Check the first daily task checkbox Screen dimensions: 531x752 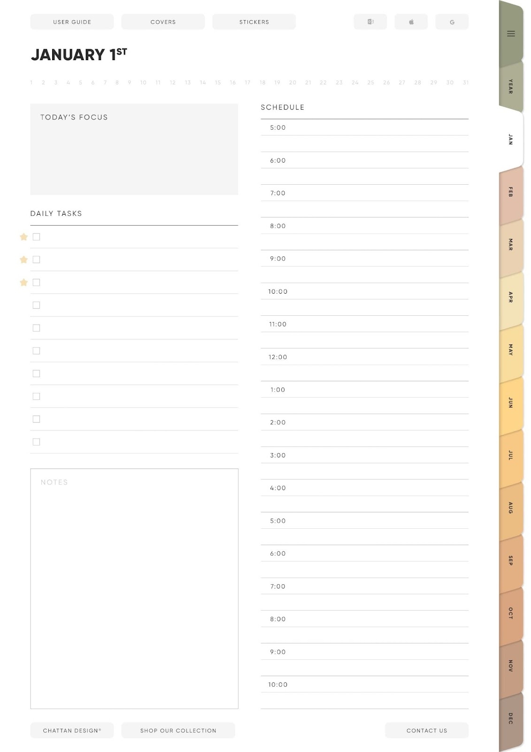pos(36,236)
